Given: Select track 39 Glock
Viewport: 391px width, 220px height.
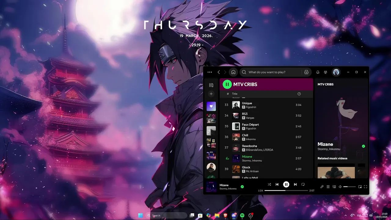Looking at the screenshot, I should tap(266, 169).
